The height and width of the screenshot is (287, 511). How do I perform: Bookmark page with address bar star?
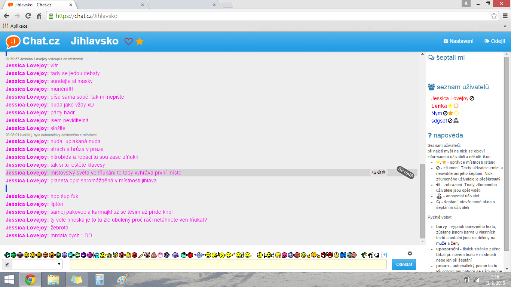(494, 16)
